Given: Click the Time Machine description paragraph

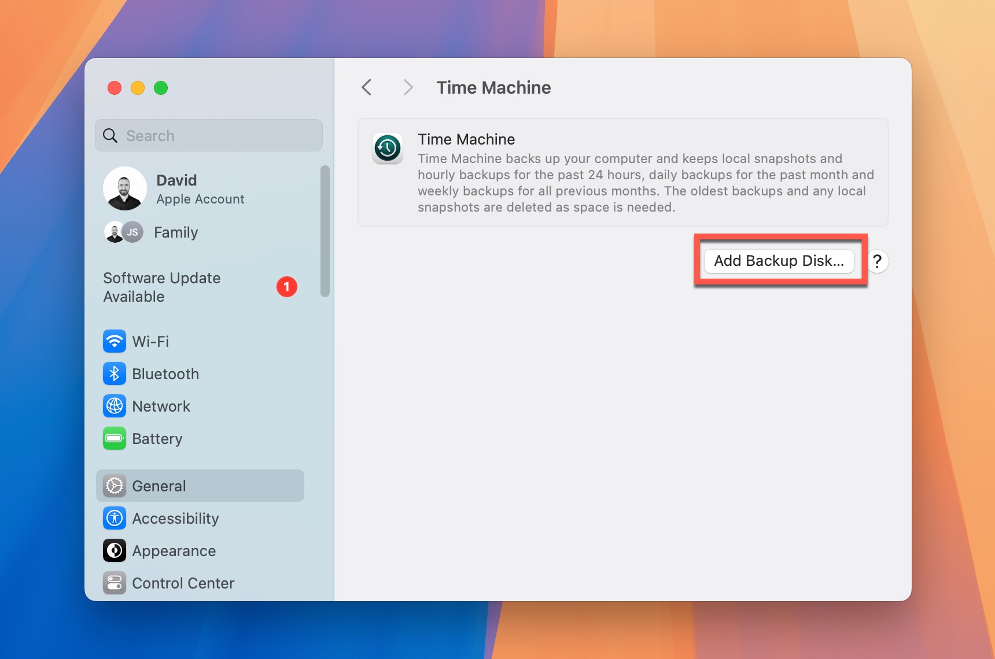Looking at the screenshot, I should [x=646, y=183].
